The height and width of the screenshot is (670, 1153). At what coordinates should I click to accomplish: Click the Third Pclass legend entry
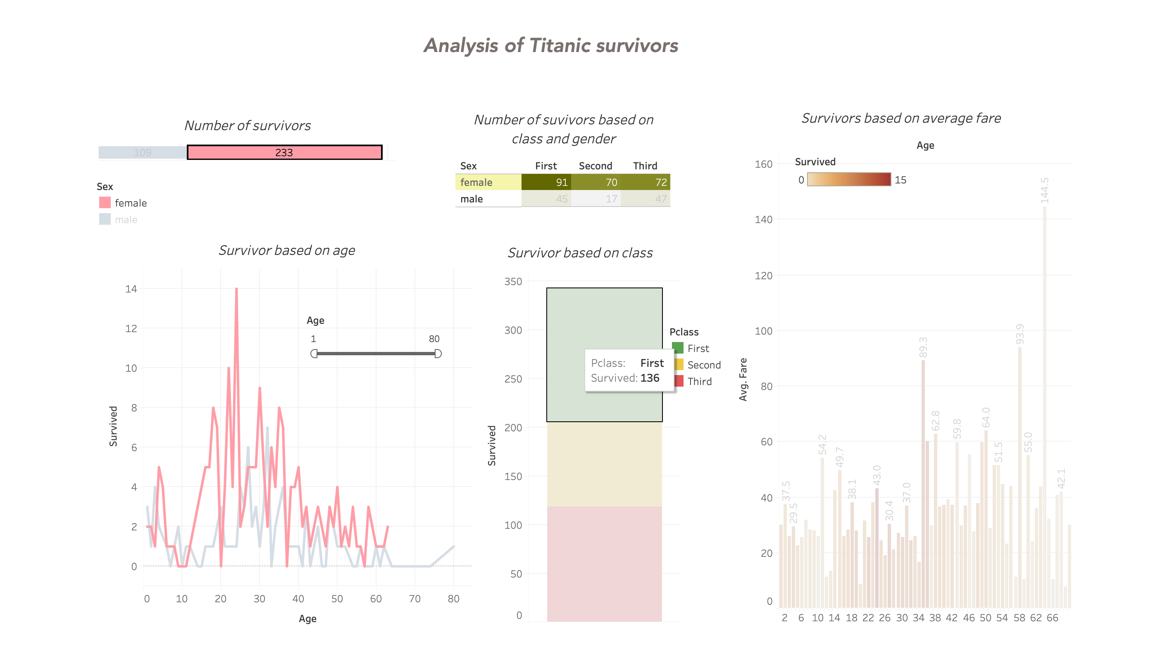pos(699,381)
